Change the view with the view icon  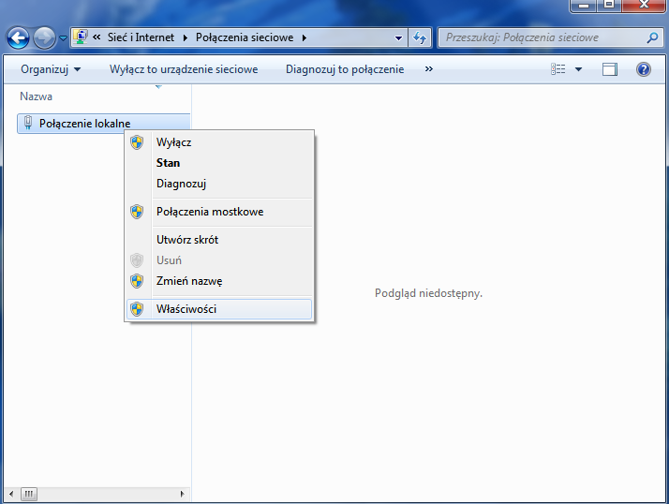click(558, 69)
